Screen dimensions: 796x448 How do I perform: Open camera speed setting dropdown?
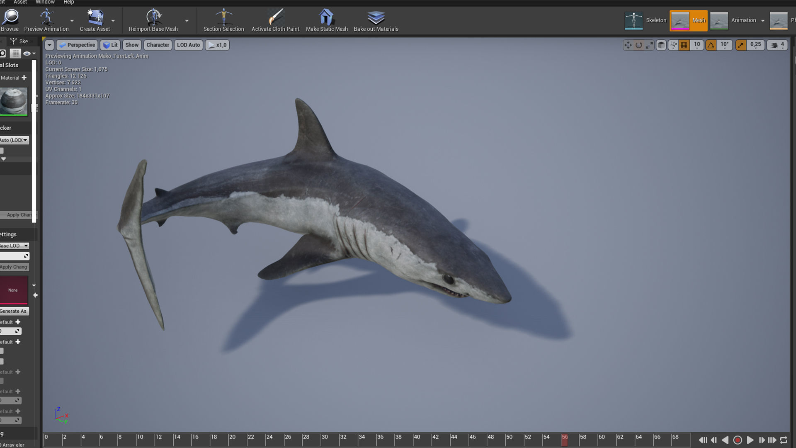click(x=777, y=45)
